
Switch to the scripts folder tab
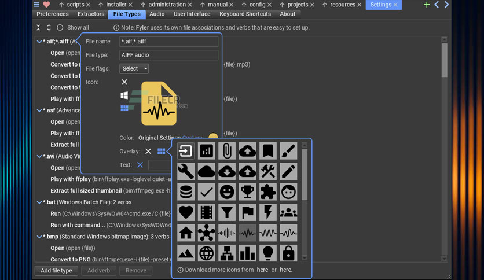[75, 5]
